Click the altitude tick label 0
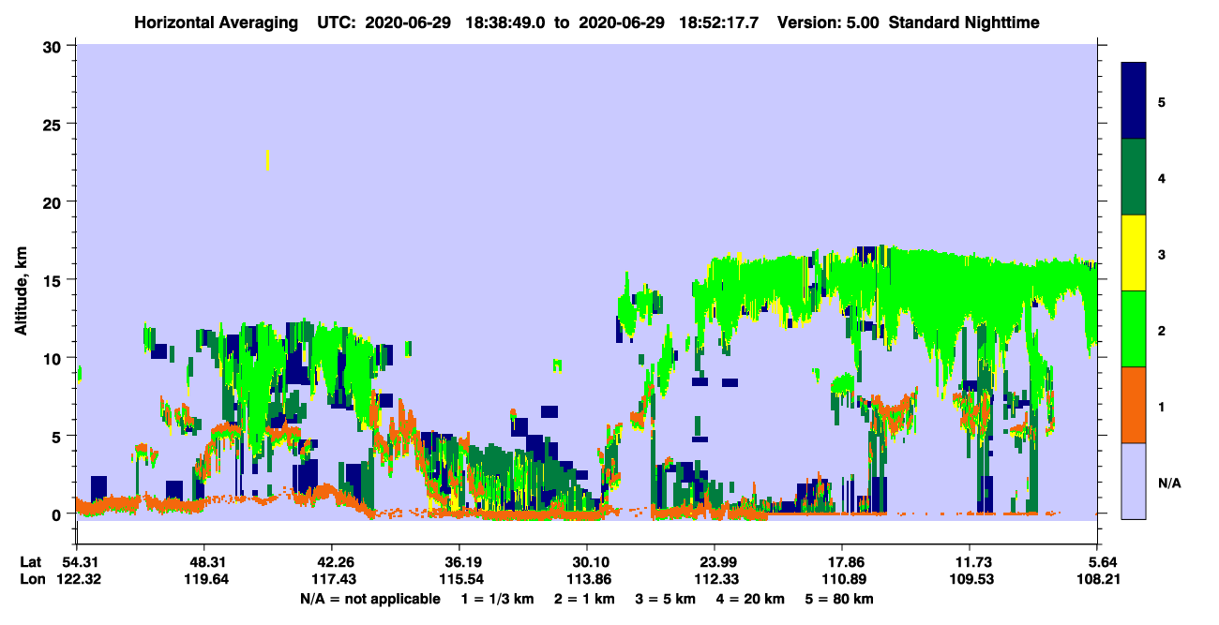This screenshot has width=1219, height=625. [58, 513]
